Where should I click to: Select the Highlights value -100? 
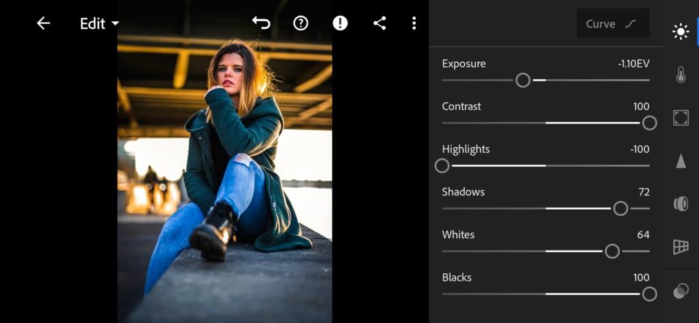(x=640, y=149)
